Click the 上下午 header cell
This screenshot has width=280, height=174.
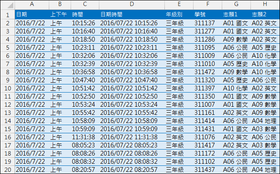pos(60,15)
